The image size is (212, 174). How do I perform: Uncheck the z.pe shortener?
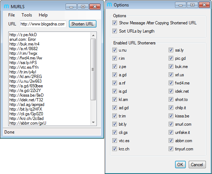pyautogui.click(x=114, y=67)
